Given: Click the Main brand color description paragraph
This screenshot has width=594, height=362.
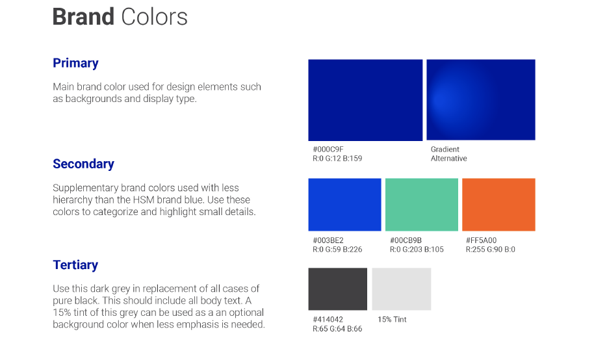Looking at the screenshot, I should (157, 93).
